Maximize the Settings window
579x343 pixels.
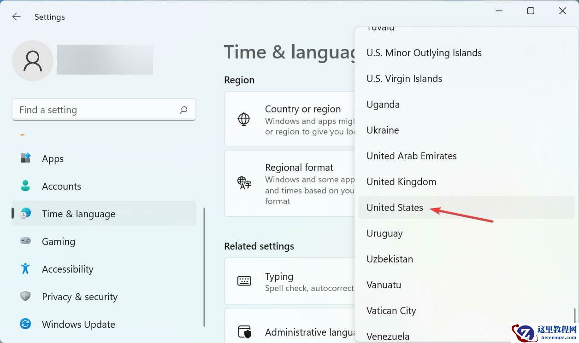click(531, 11)
